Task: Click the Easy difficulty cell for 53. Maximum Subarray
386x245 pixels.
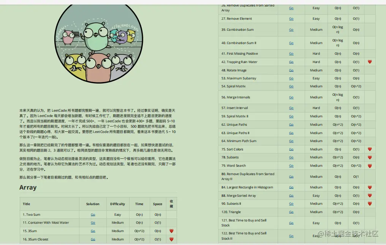Action: (316, 78)
